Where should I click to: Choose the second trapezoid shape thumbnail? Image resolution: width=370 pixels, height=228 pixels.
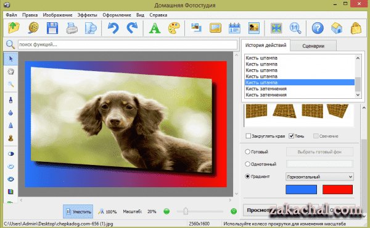(284, 111)
